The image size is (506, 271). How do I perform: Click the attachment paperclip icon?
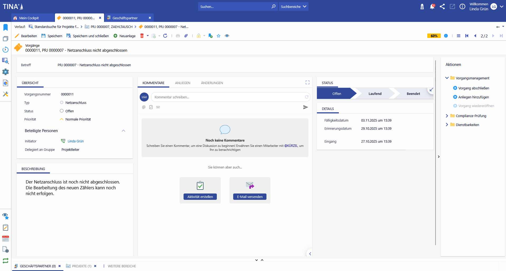tap(186, 36)
